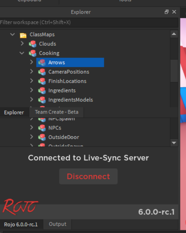Switch to the Explorer tab
Viewport: 186px width, 233px height.
pyautogui.click(x=14, y=113)
